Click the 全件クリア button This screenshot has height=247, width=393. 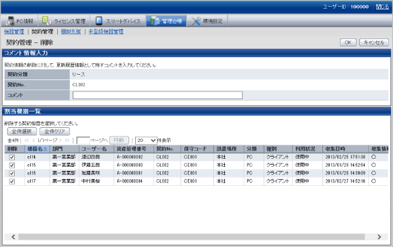tap(55, 131)
